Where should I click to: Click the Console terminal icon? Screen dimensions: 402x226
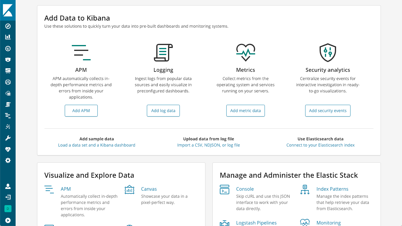[x=225, y=190]
